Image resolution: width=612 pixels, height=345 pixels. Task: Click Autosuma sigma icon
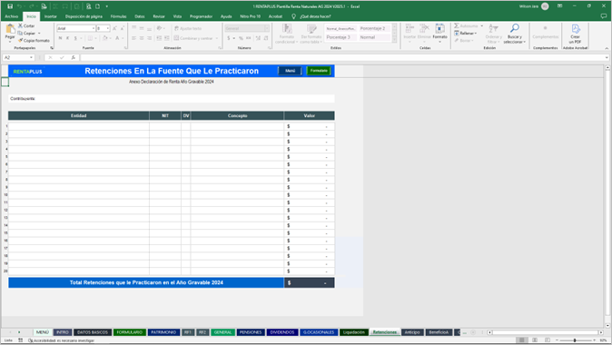coord(457,25)
